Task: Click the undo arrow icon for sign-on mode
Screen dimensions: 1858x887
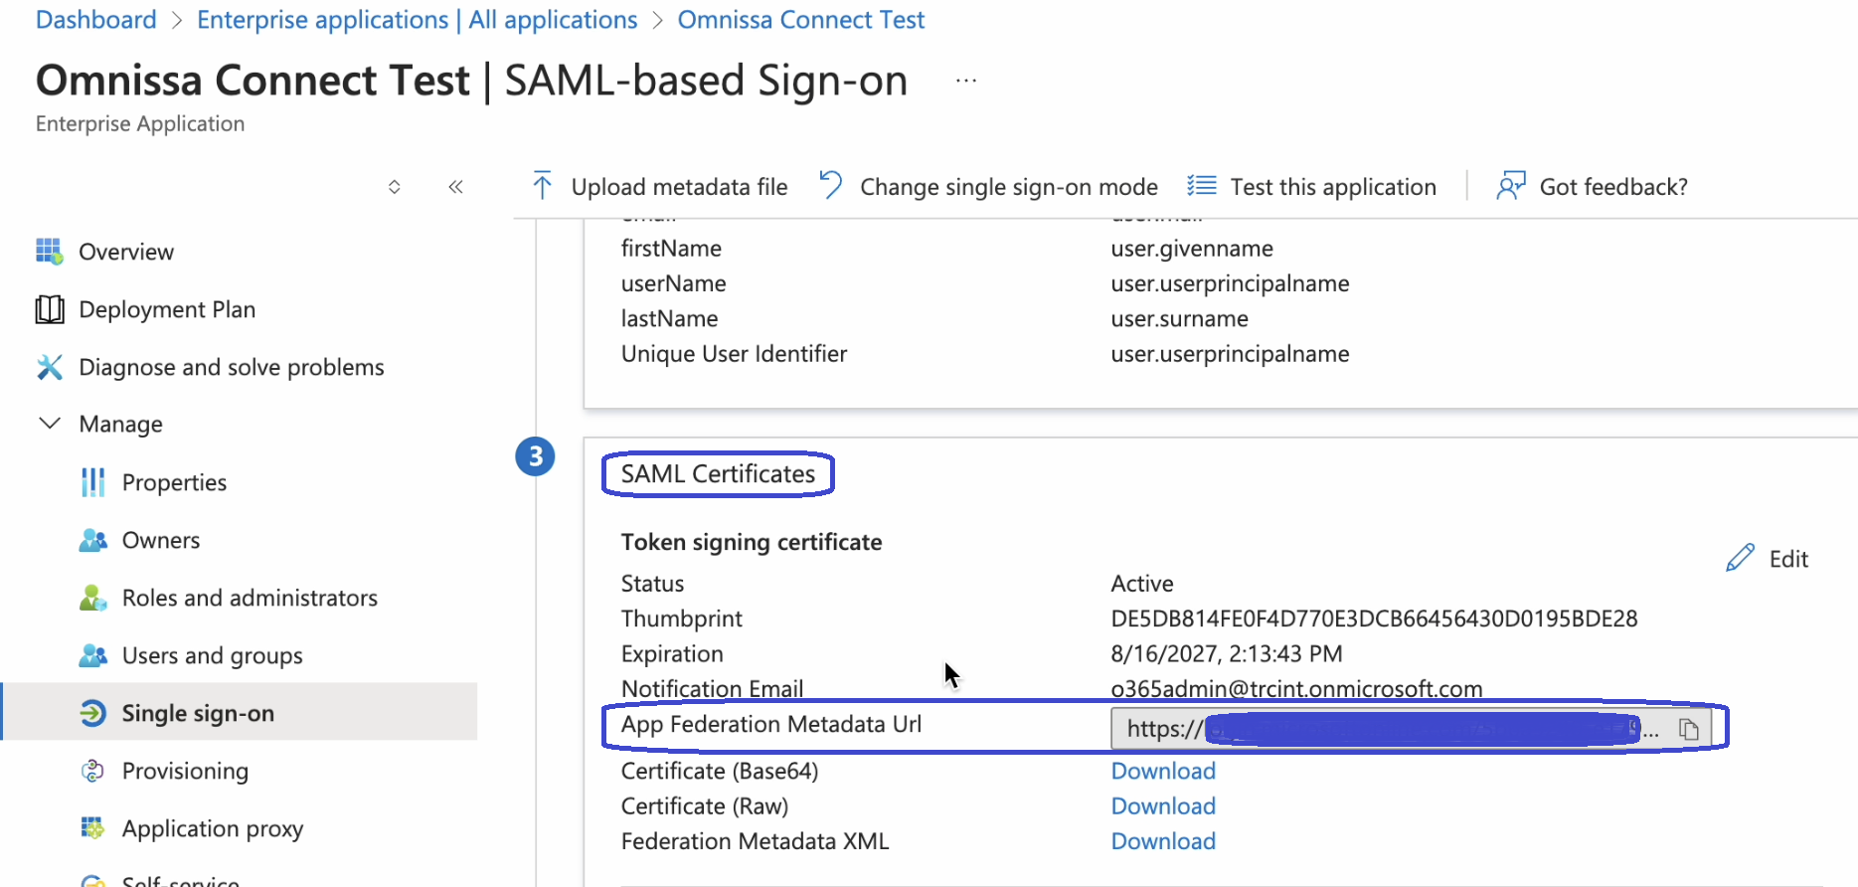Action: (830, 185)
